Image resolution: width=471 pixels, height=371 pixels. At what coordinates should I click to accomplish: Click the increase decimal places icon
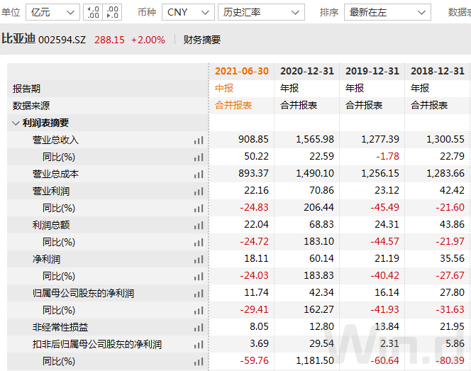pyautogui.click(x=93, y=12)
